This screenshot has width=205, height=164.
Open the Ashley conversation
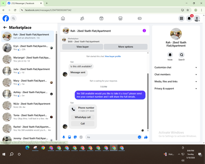tap(27, 94)
